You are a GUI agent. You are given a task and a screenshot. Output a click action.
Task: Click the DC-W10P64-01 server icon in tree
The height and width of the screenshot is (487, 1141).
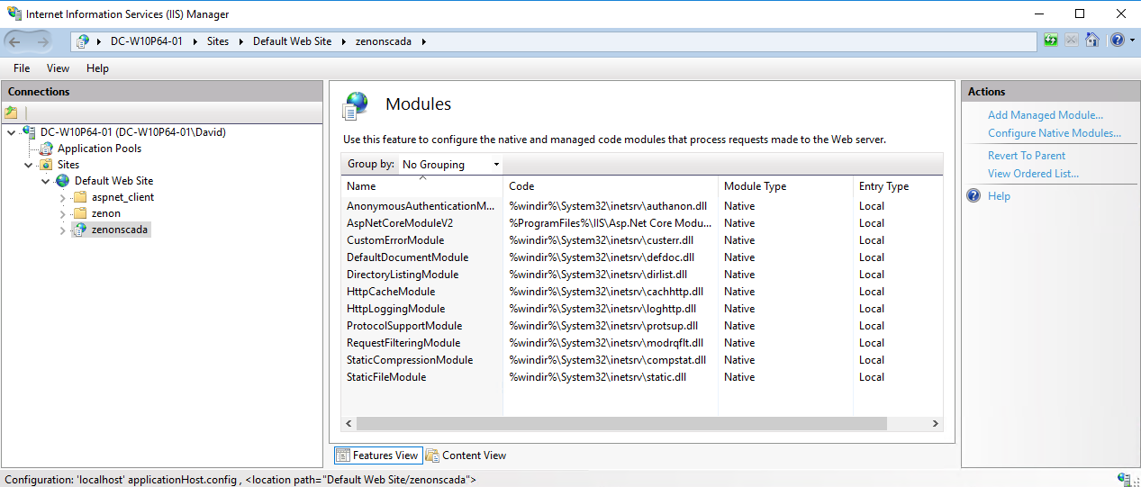coord(30,132)
